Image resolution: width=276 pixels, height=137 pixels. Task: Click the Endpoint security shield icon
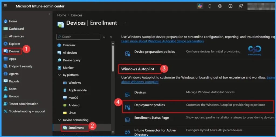[x=6, y=66]
